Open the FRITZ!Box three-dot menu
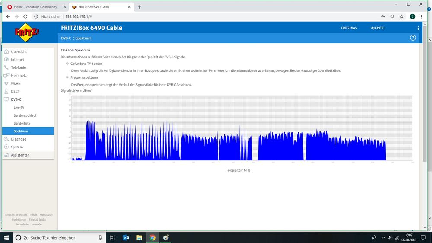Image resolution: width=432 pixels, height=243 pixels. tap(418, 28)
